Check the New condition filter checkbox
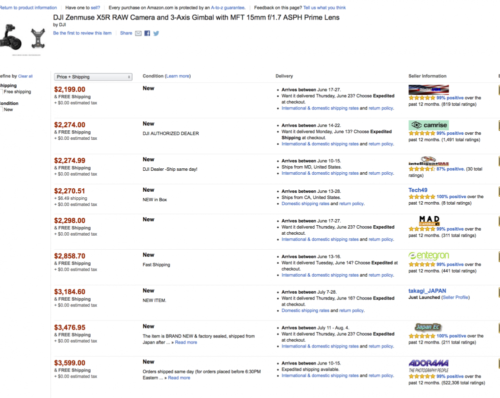500x398 pixels. [1, 109]
